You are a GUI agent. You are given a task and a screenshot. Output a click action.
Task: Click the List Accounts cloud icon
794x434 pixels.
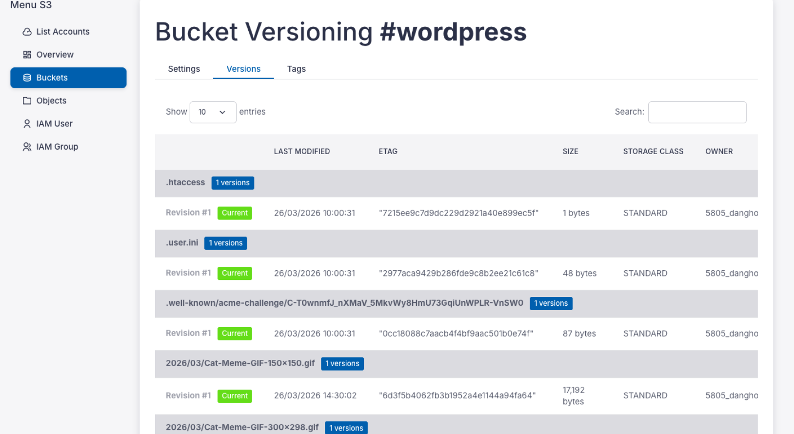click(x=27, y=32)
